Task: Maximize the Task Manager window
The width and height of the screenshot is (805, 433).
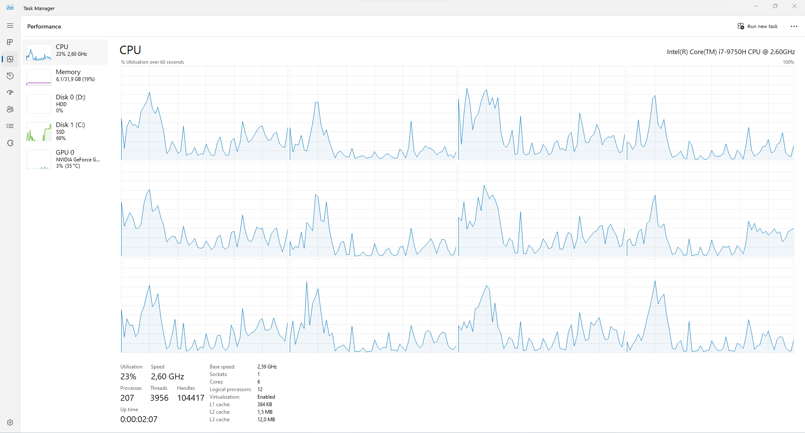Action: coord(775,6)
